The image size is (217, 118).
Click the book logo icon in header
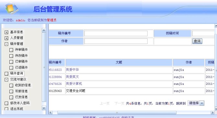click(12, 9)
